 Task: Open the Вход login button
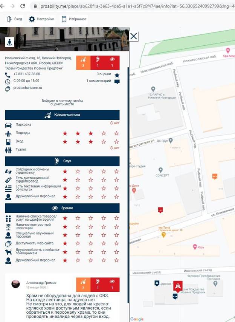coord(14,19)
